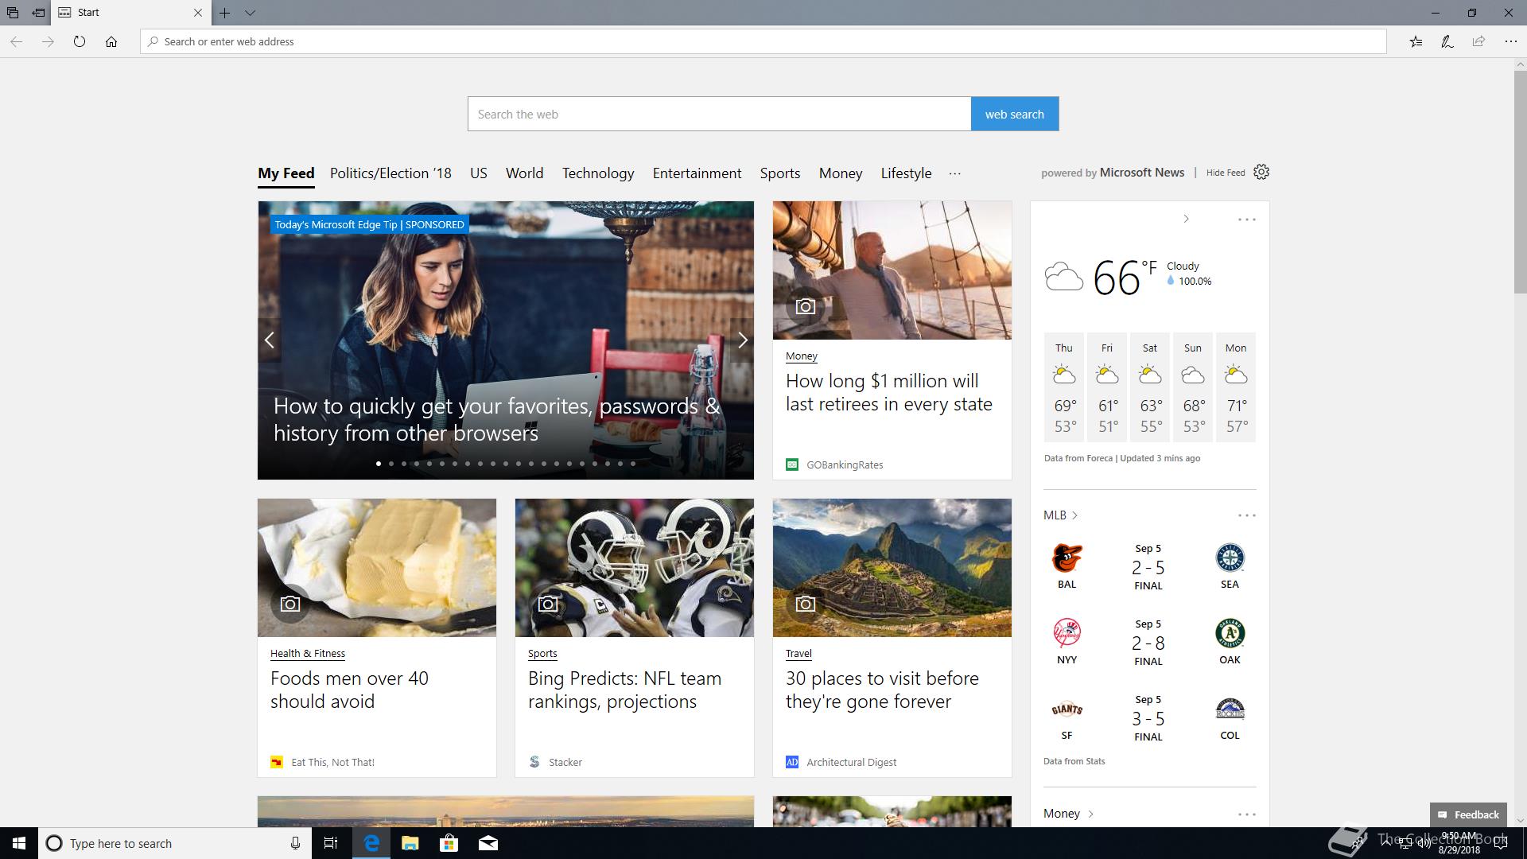Open a new tab with plus
Viewport: 1527px width, 859px height.
click(x=225, y=13)
